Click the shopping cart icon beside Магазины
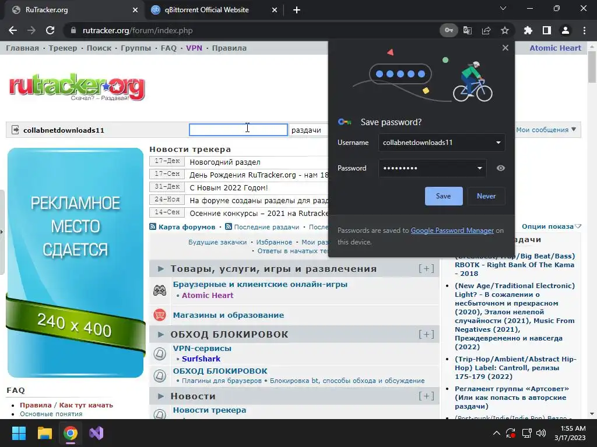Screen dimensions: 597x447 coord(160,315)
